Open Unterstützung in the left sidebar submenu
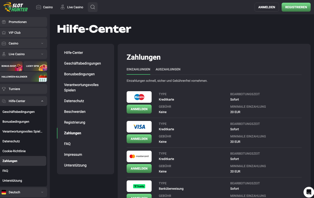The image size is (314, 198). coord(12,181)
